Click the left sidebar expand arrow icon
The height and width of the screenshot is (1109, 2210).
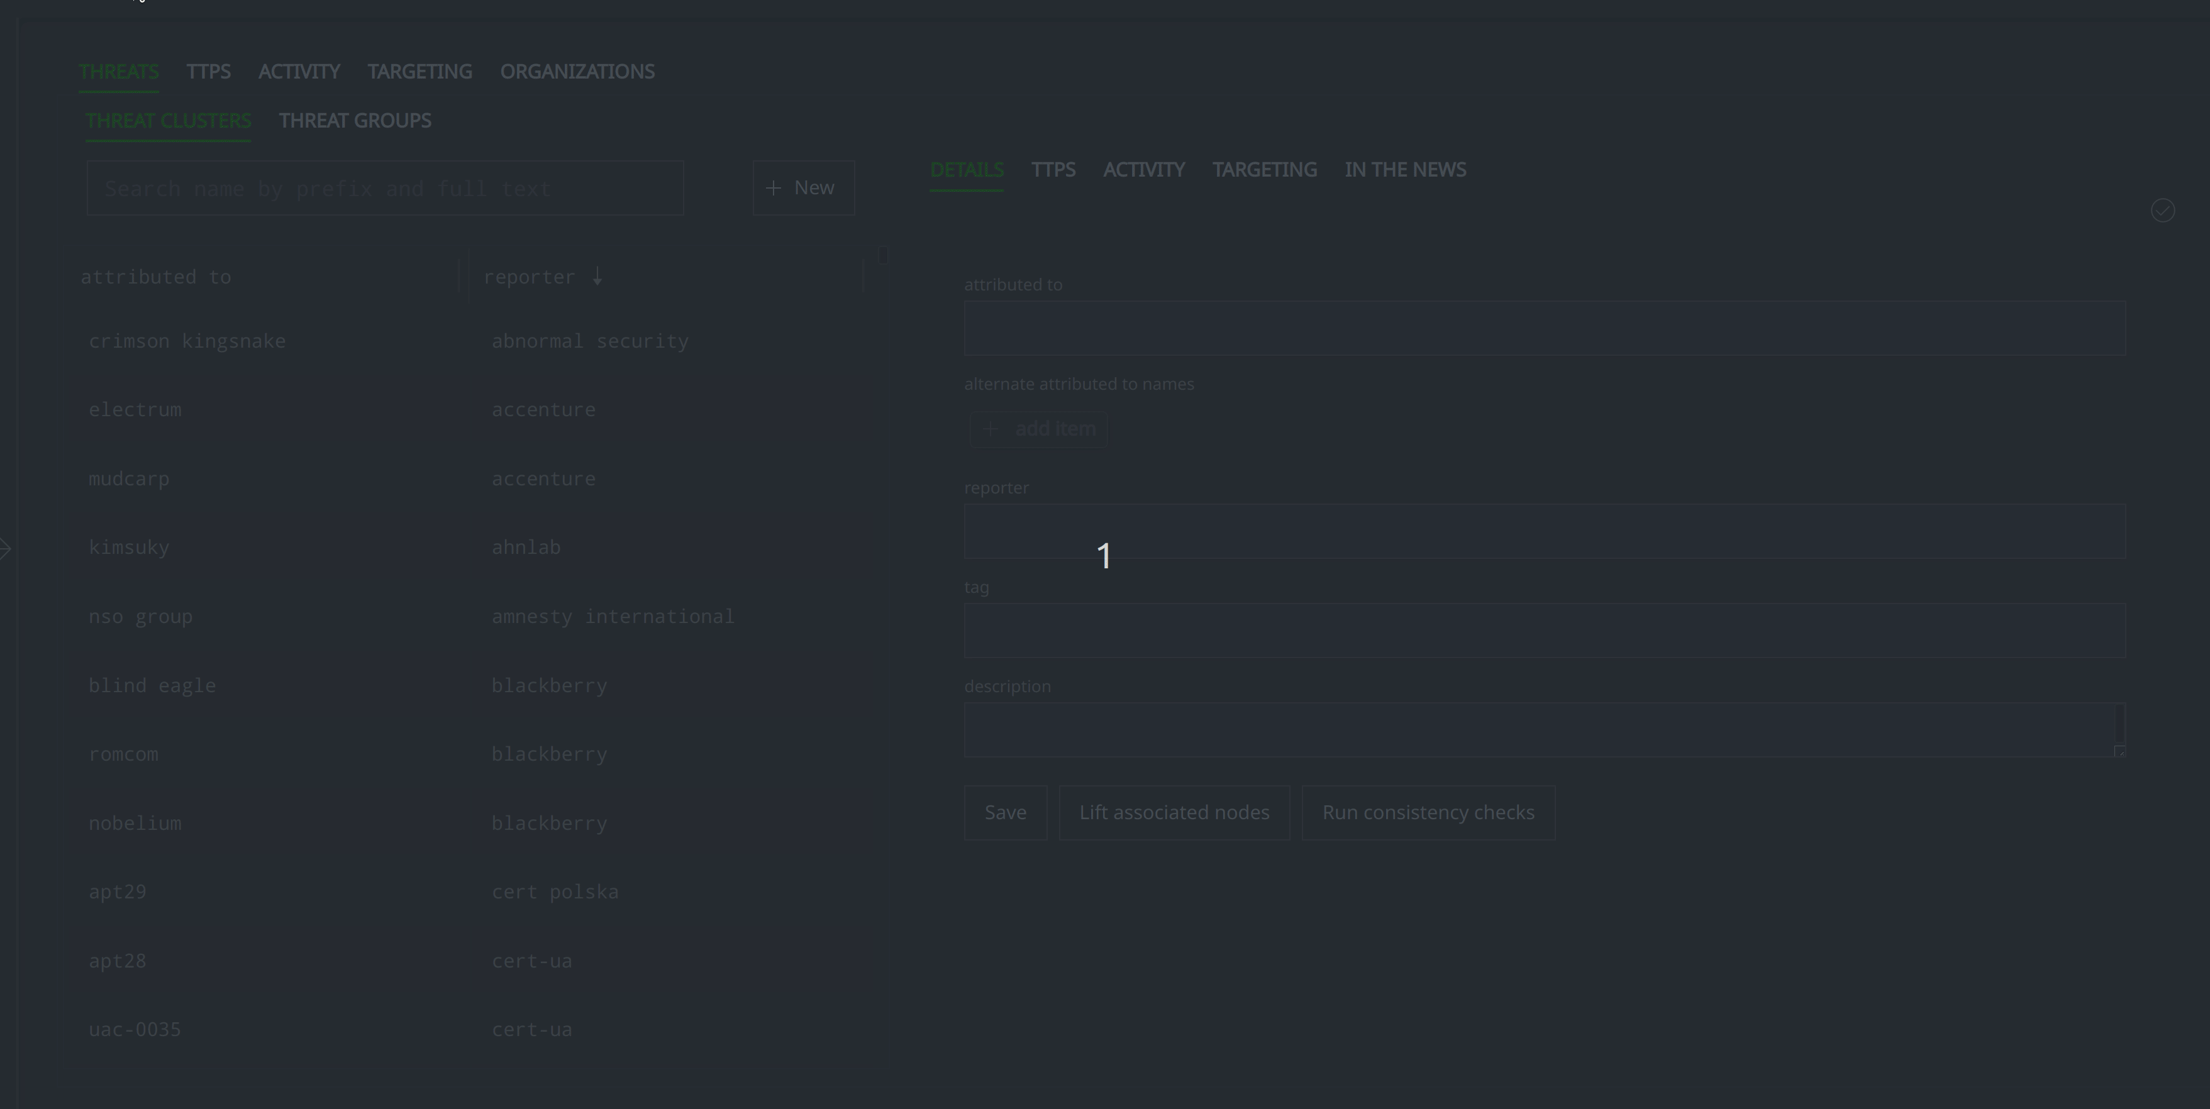5,548
